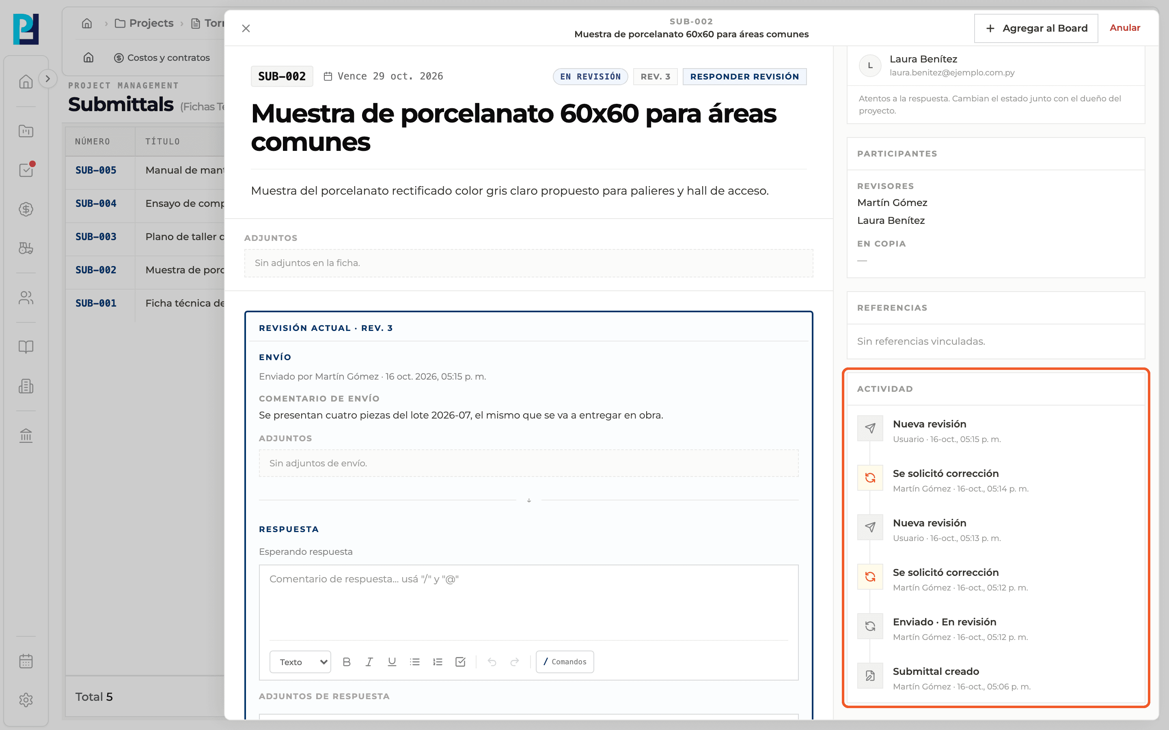Open calendar icon in sidebar
This screenshot has height=730, width=1169.
26,661
